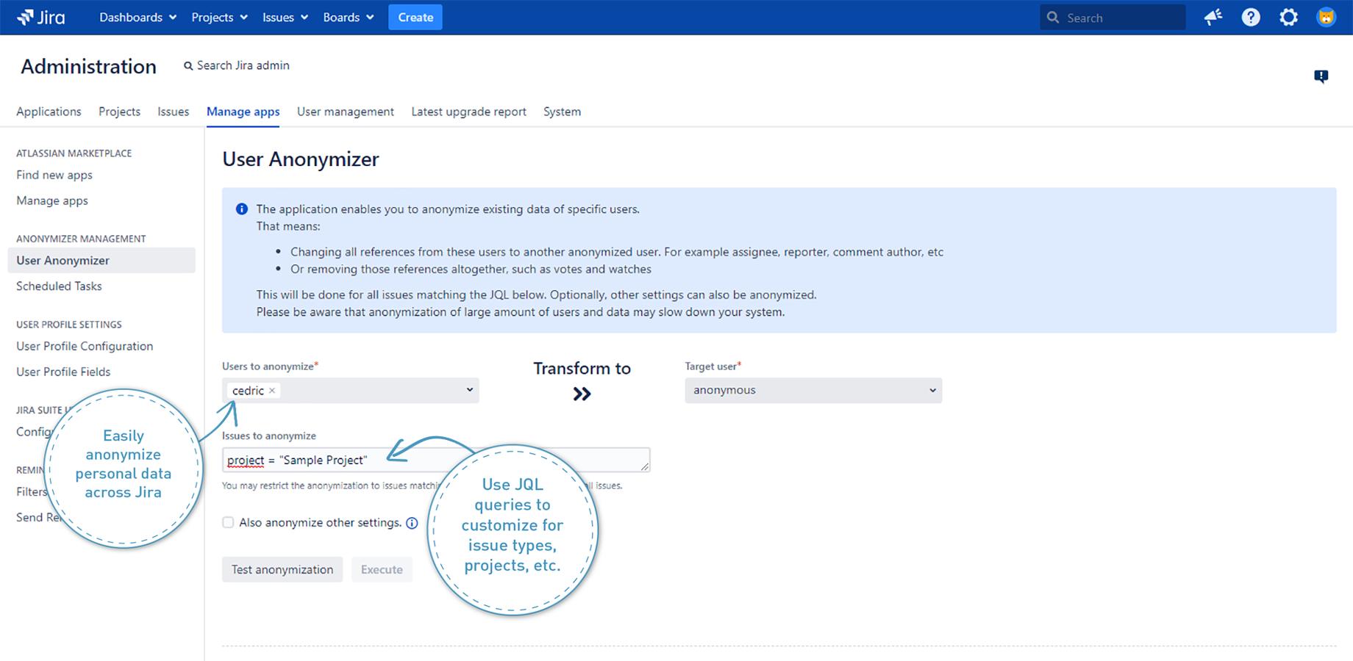The image size is (1353, 661).
Task: Open the Users to anonymize dropdown
Action: click(351, 390)
